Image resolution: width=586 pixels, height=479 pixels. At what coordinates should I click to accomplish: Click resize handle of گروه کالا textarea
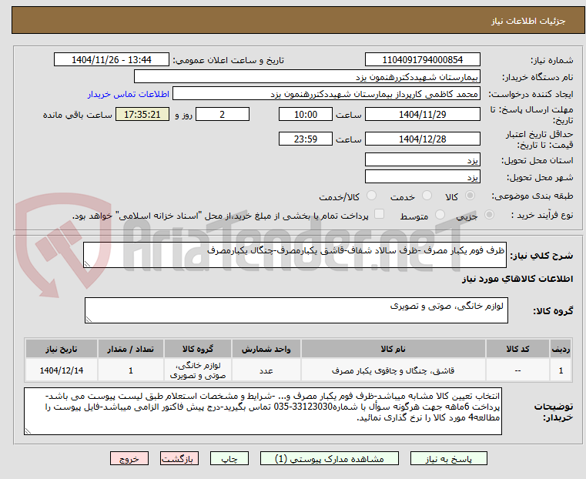coord(89,319)
